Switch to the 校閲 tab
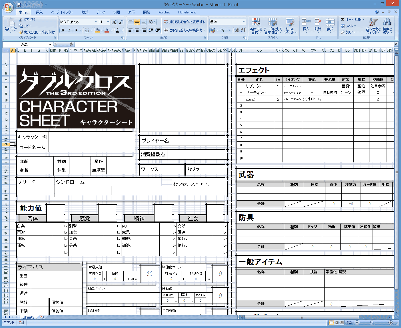This screenshot has width=401, height=328. pyautogui.click(x=116, y=12)
